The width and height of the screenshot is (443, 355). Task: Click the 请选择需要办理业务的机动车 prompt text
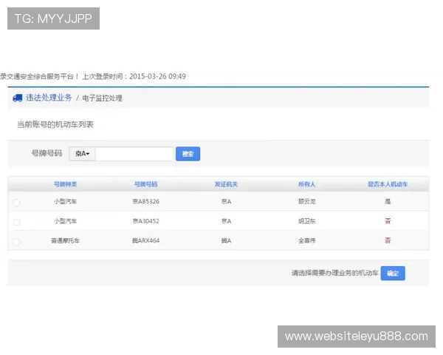tap(335, 273)
